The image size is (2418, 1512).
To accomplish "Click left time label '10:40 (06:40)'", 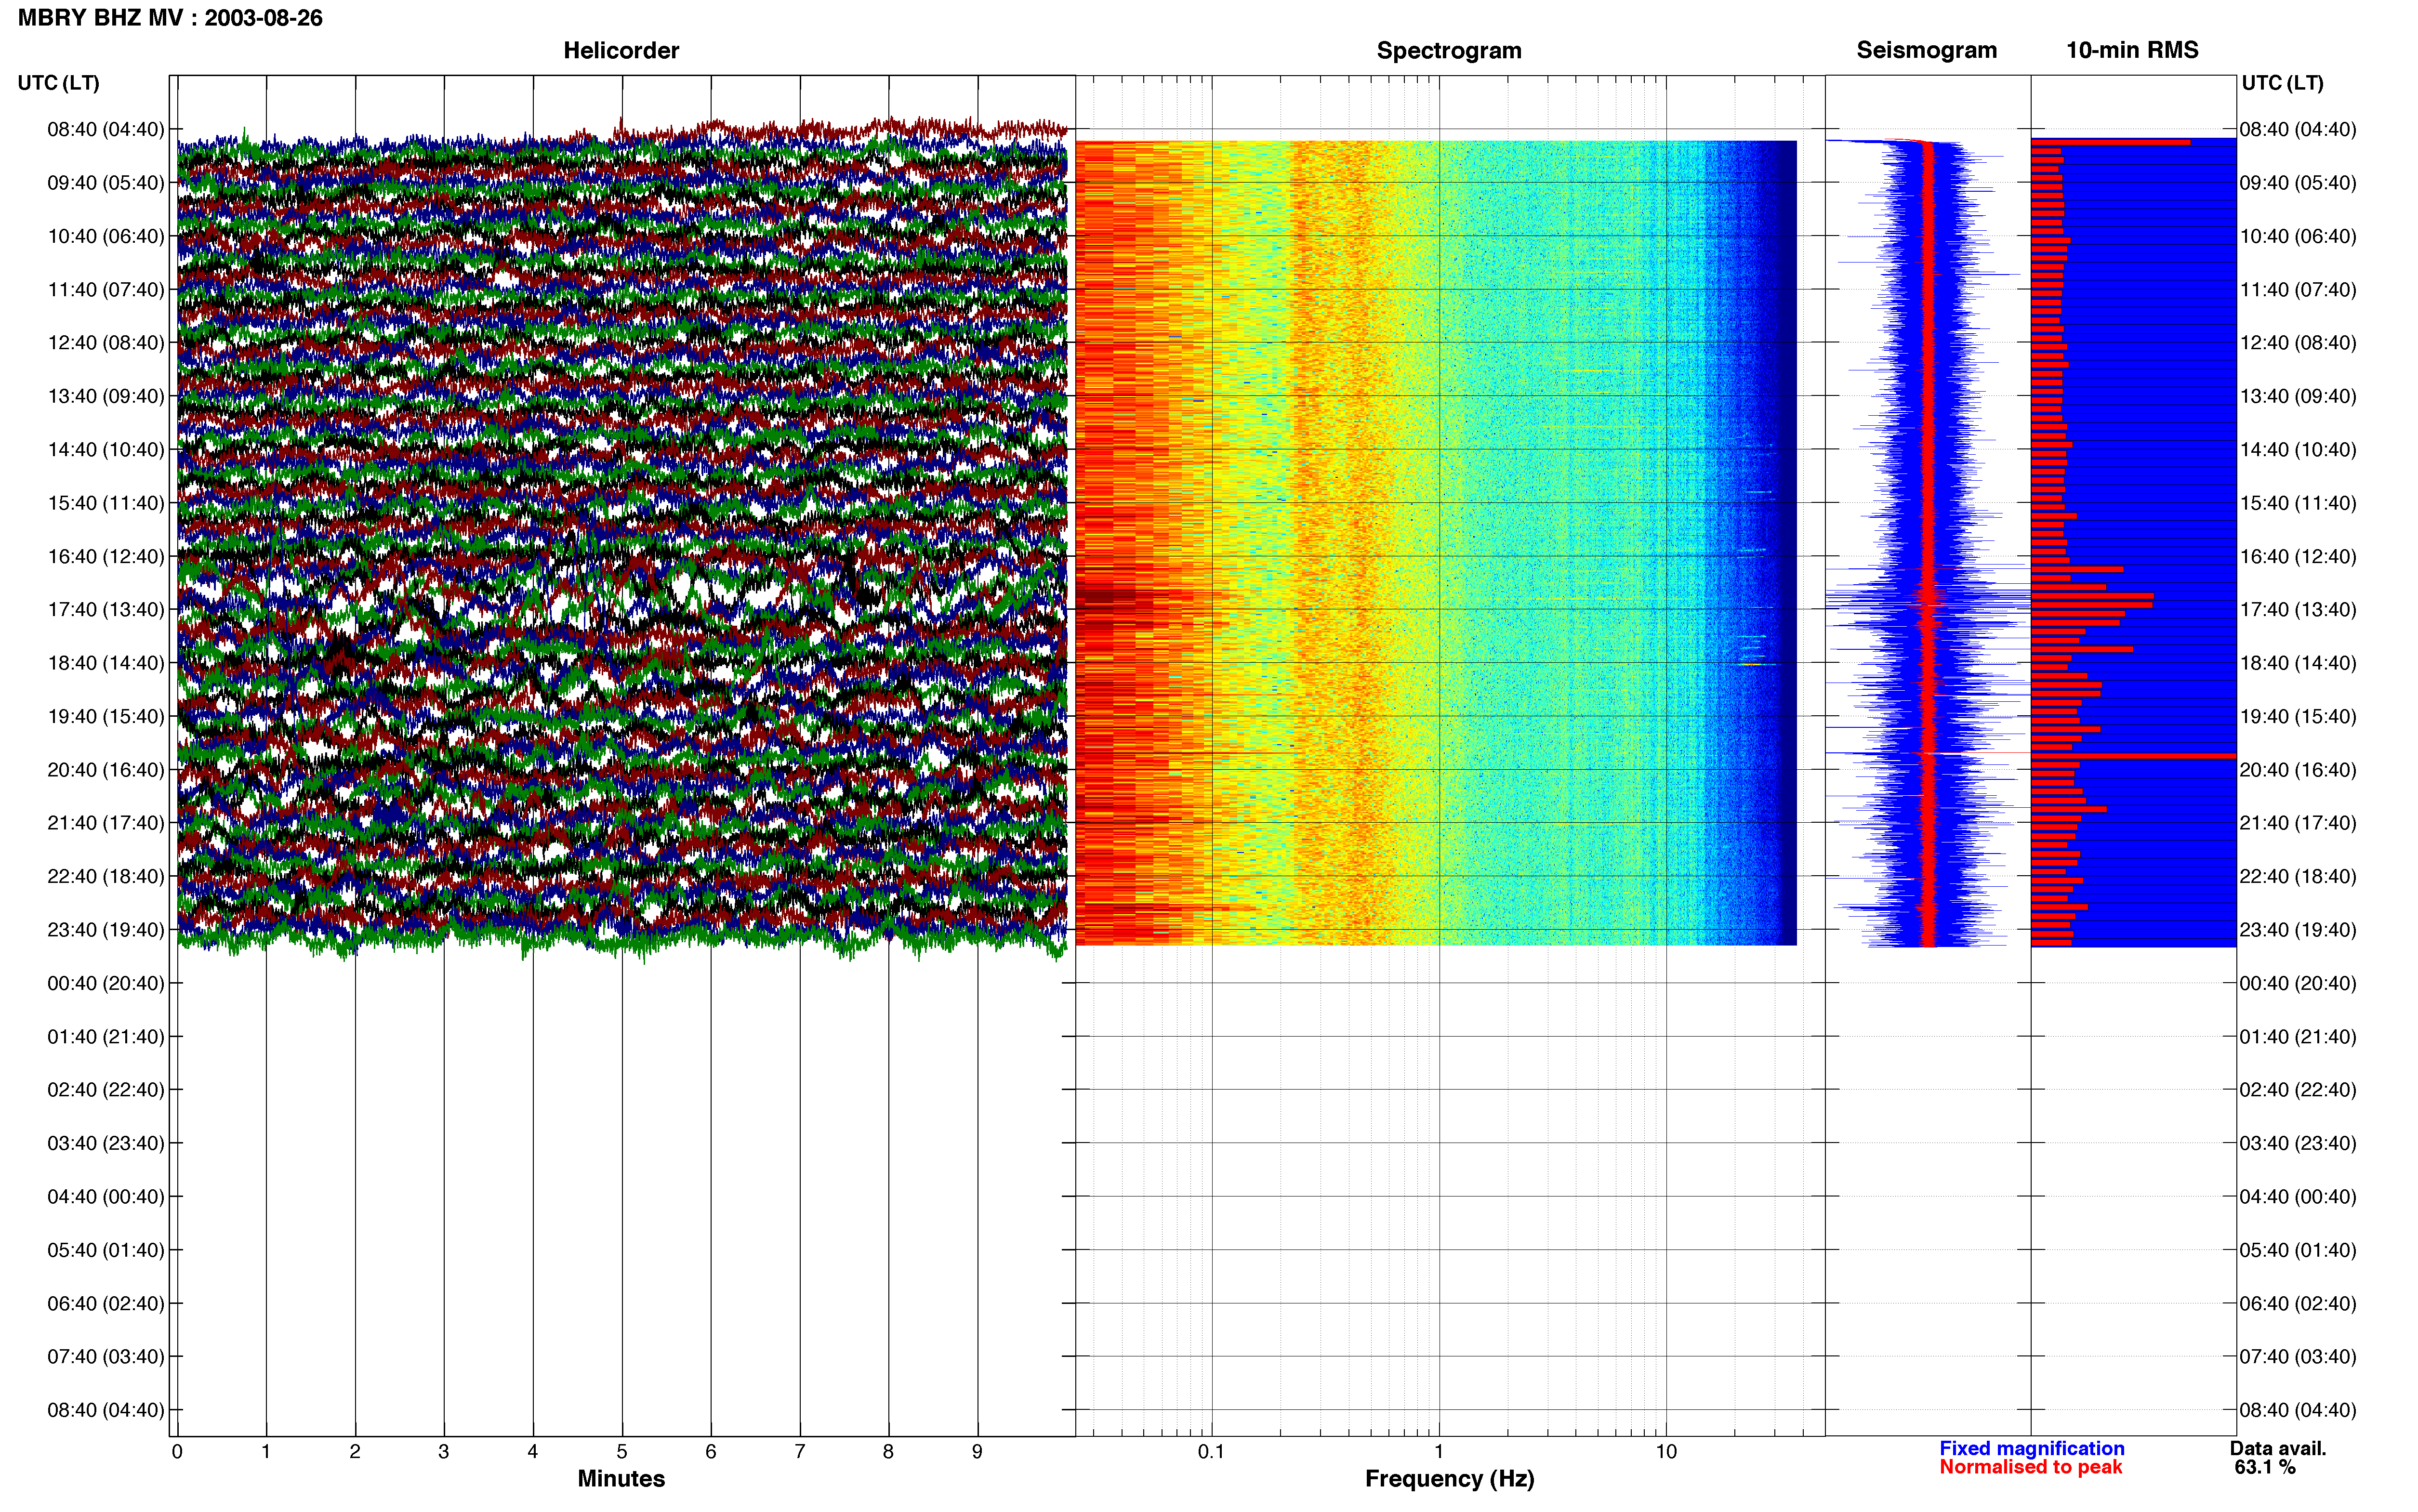I will click(x=106, y=236).
